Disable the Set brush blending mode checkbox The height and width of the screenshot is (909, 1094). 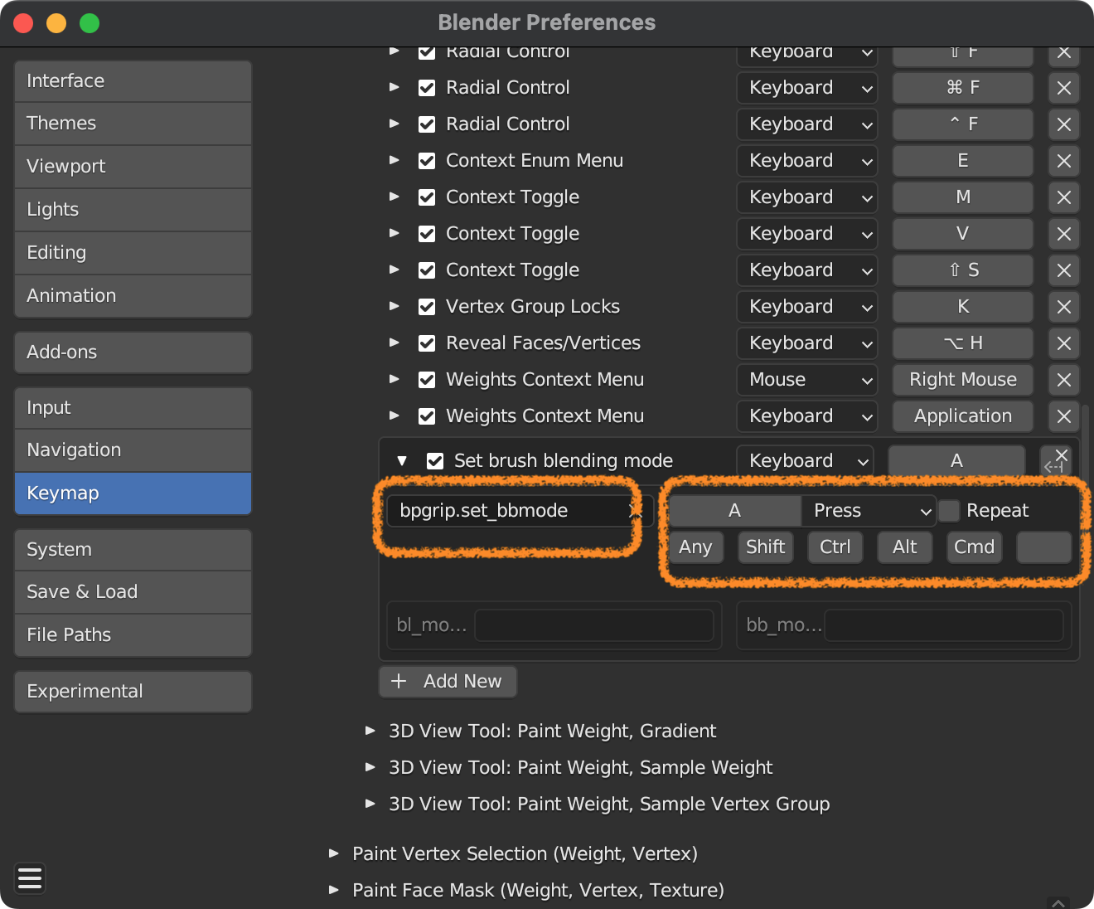click(x=435, y=461)
